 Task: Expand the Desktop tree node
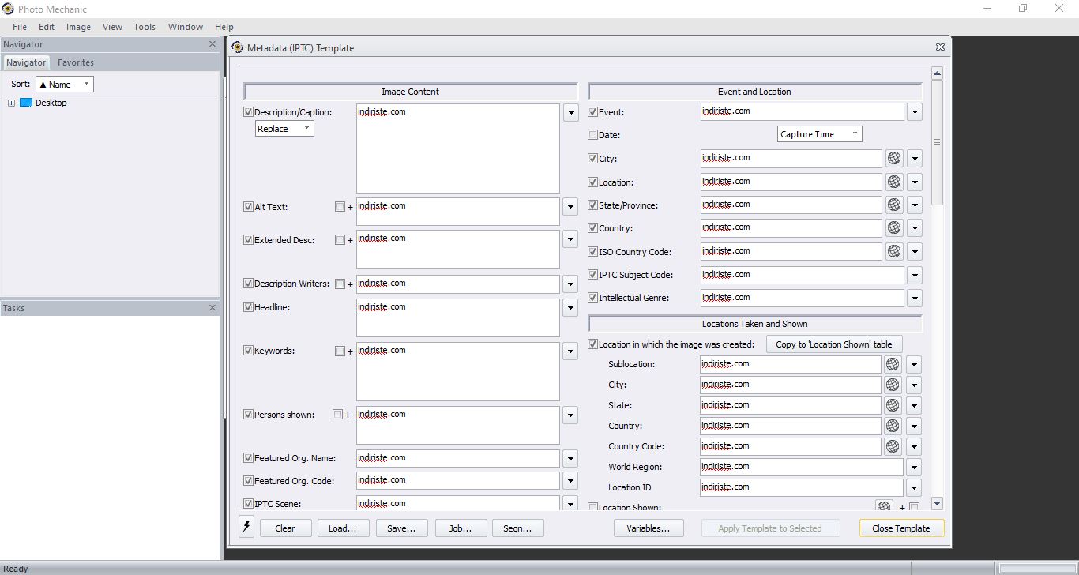pyautogui.click(x=12, y=103)
